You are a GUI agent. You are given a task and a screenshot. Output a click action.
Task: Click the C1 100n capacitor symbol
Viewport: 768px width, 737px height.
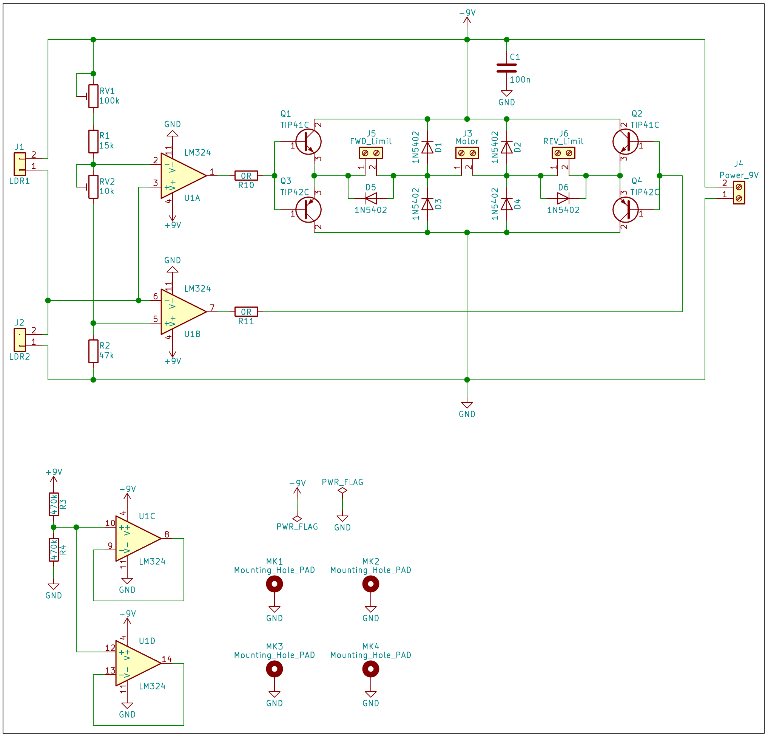point(506,68)
